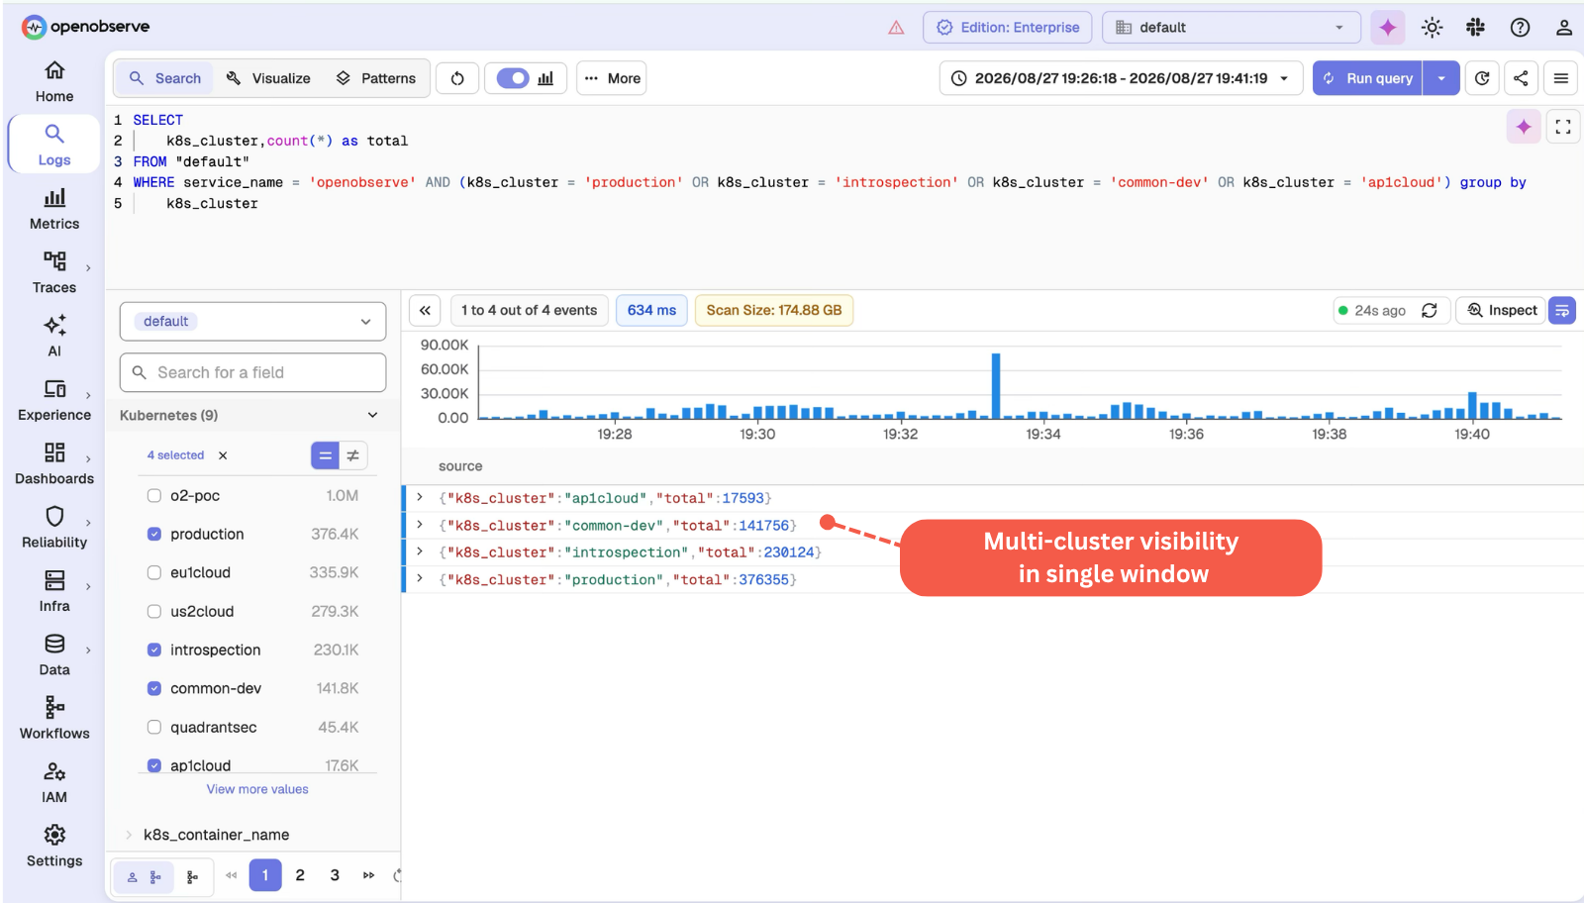Viewport: 1584px width, 903px height.
Task: Expand the production result row
Action: 420,578
